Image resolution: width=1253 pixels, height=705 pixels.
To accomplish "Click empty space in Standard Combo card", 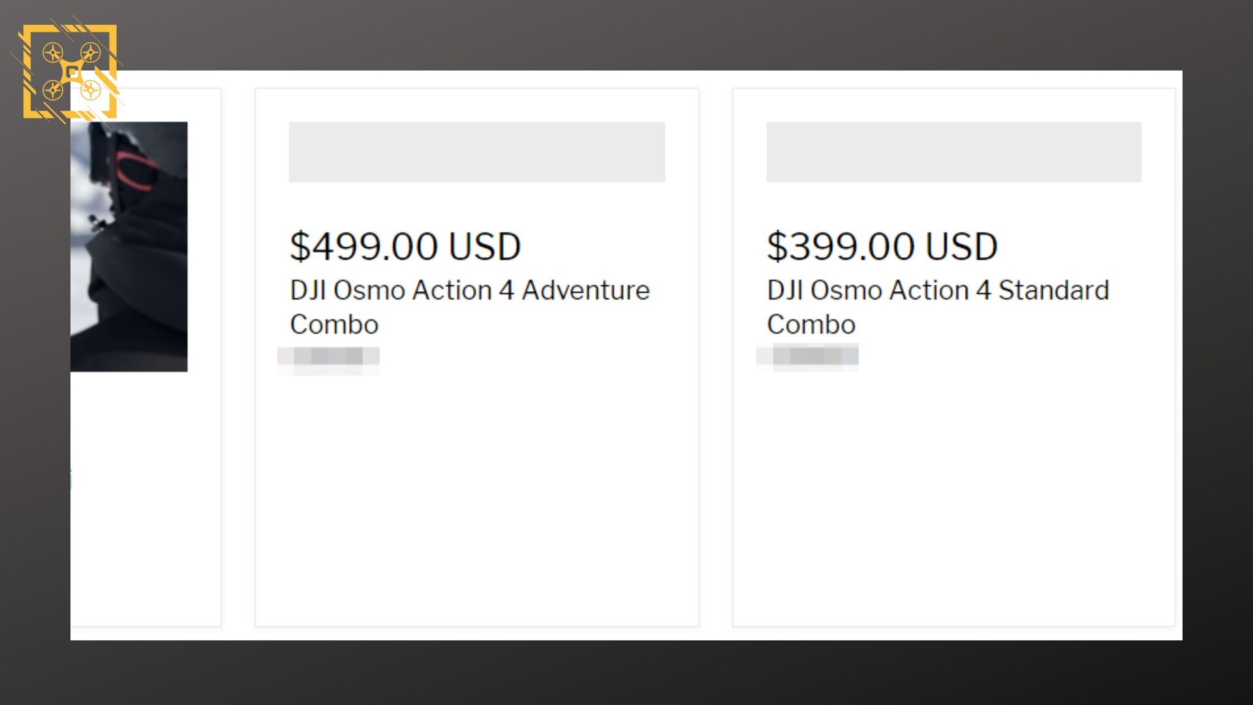I will tap(954, 503).
